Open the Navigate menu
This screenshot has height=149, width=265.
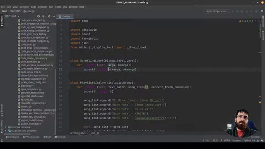[x=24, y=7]
